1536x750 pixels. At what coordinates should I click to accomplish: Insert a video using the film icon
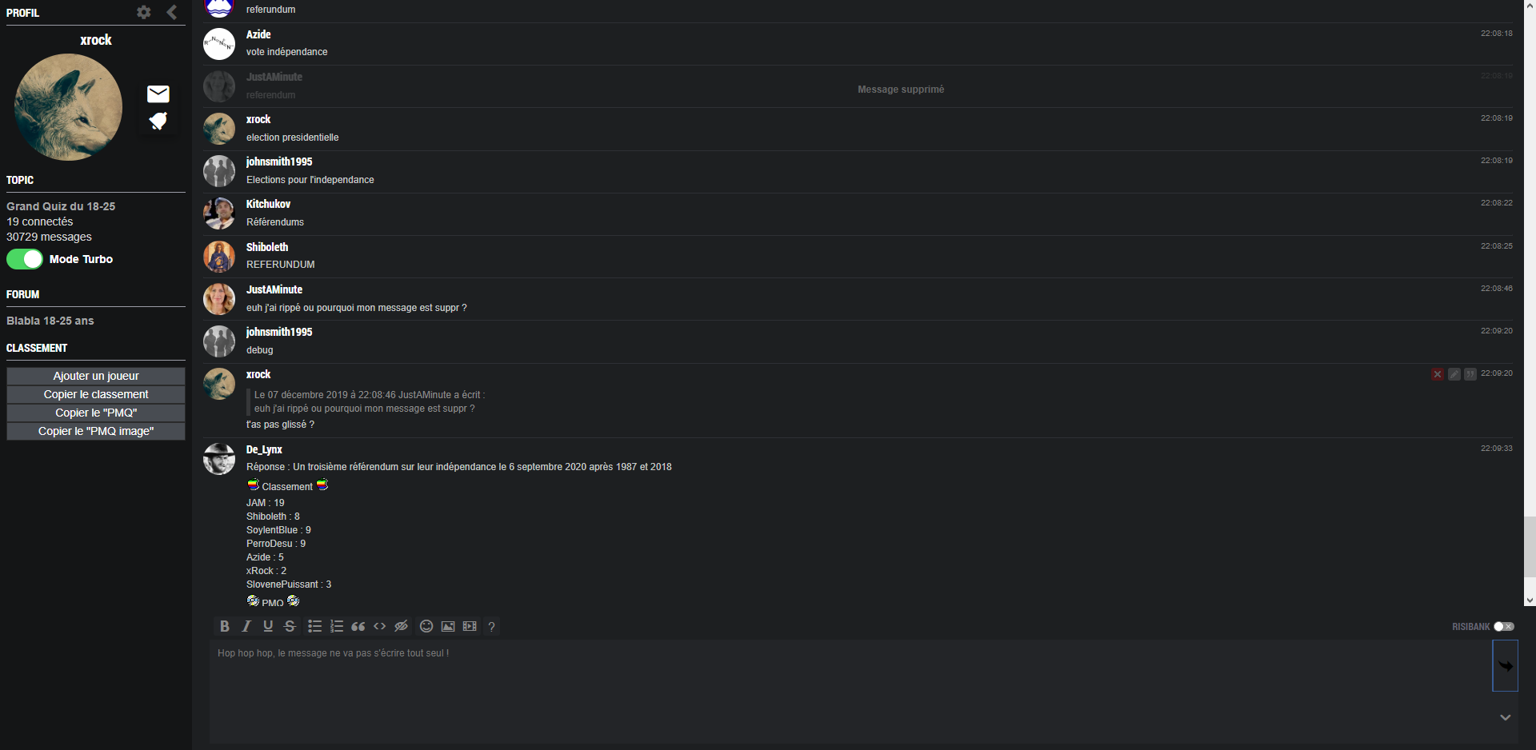[470, 626]
